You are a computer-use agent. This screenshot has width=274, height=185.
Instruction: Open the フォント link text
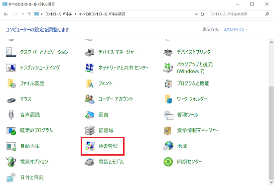pyautogui.click(x=106, y=84)
